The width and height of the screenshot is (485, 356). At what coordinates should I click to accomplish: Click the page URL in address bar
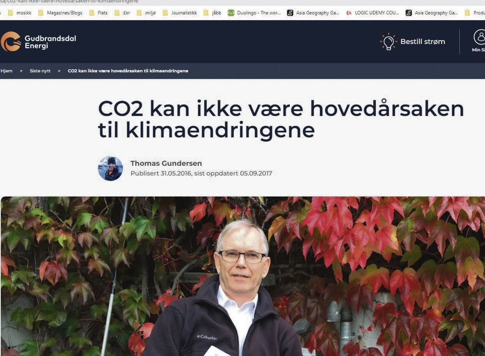point(69,2)
